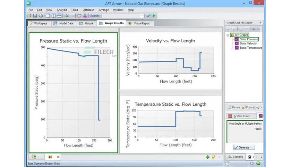Select the single-pane window layout icon
The height and width of the screenshot is (167, 290).
tap(48, 16)
